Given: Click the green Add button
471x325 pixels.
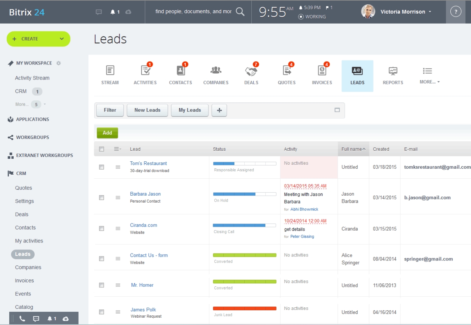Looking at the screenshot, I should tap(107, 133).
